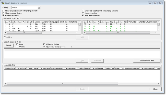The image size is (166, 95).
Task: Click debtors list scroll up arrow
Action: (80, 22)
